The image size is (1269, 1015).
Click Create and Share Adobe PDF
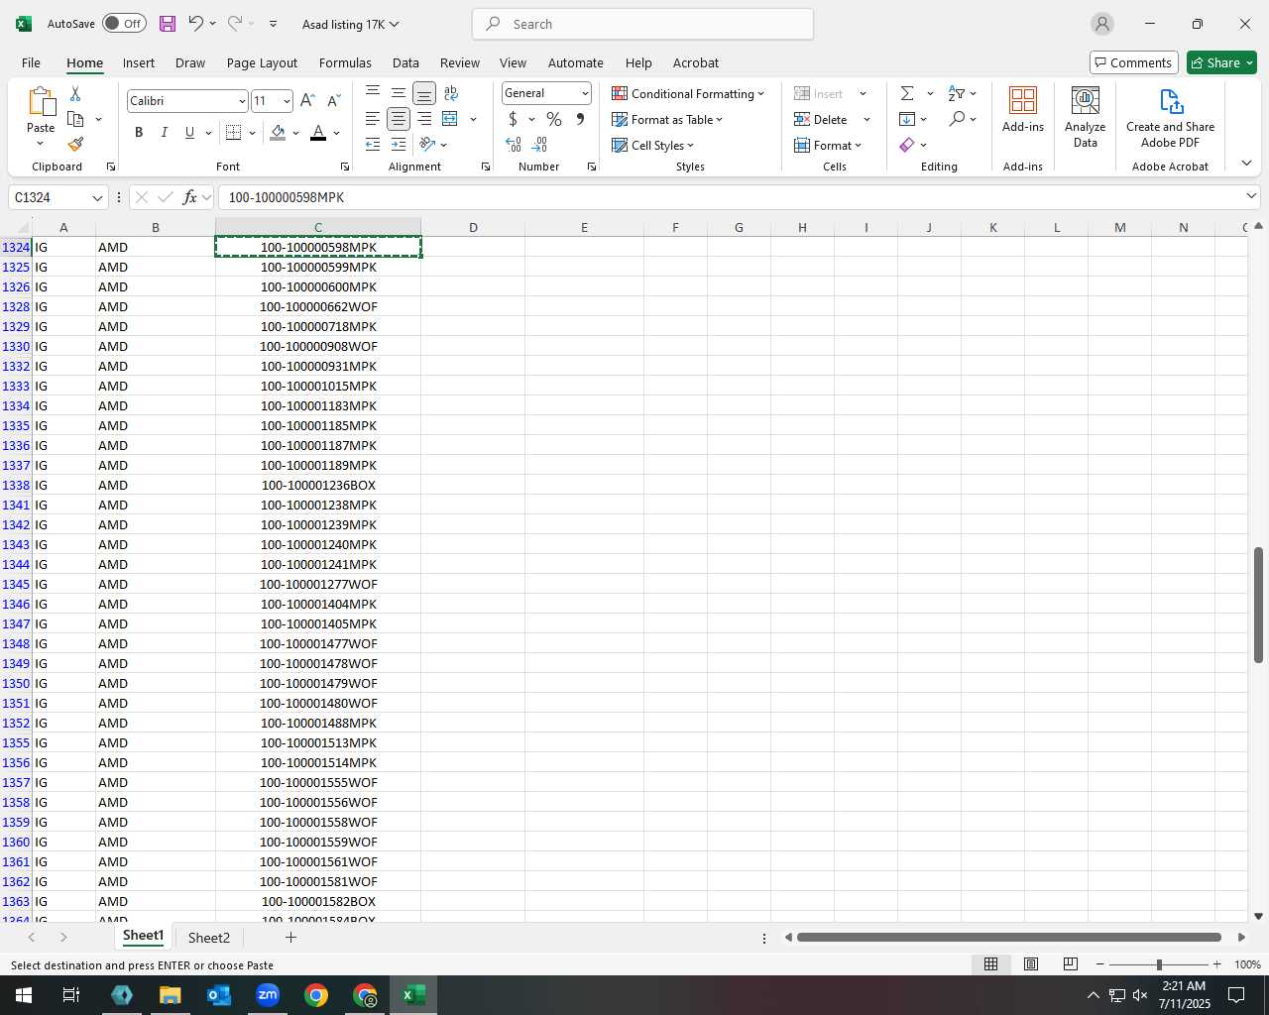coord(1170,117)
